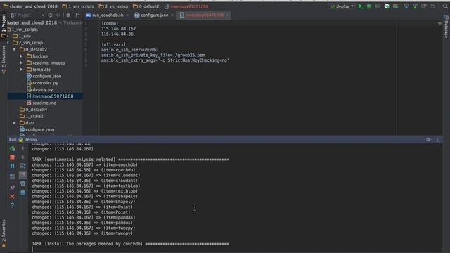The image size is (450, 253).
Task: Show VCS history clock icon
Action: pyautogui.click(x=424, y=6)
